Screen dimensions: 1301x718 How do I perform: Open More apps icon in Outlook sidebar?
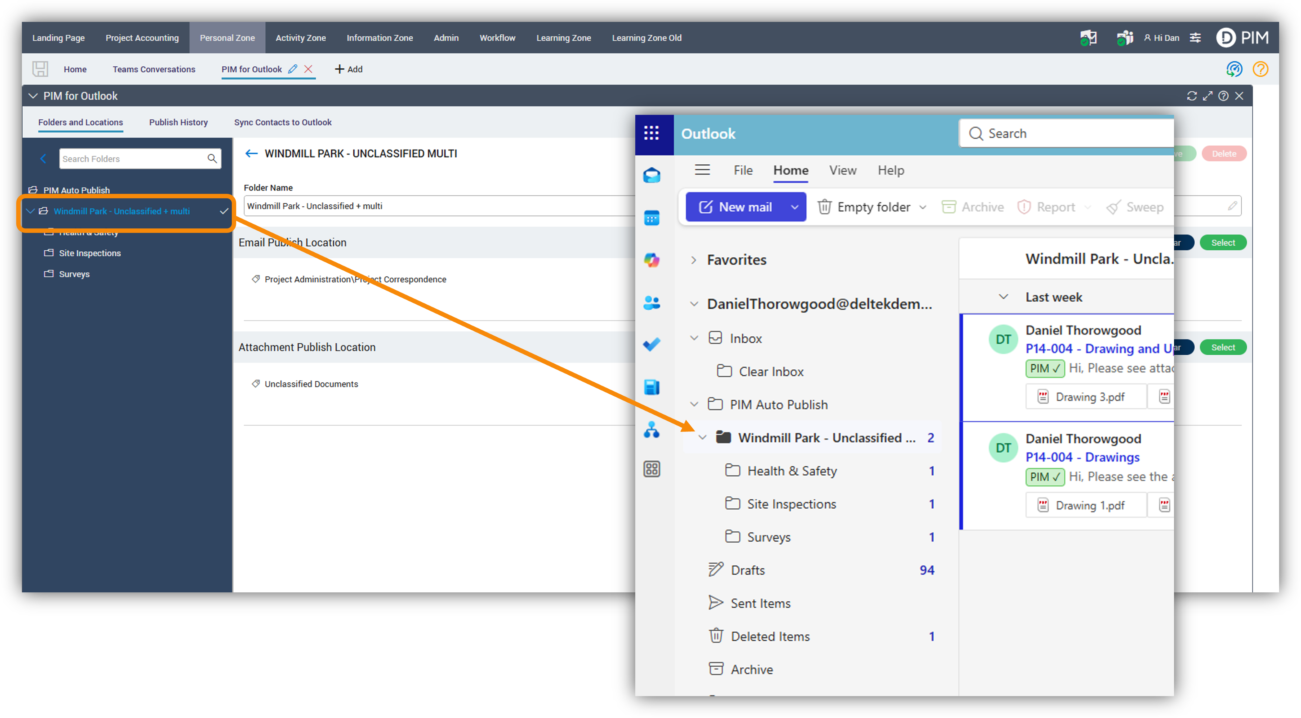651,469
